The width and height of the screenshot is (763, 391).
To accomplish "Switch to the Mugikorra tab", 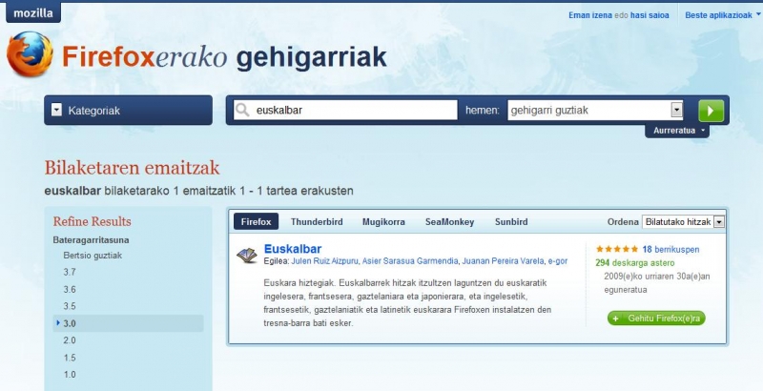I will [x=383, y=222].
